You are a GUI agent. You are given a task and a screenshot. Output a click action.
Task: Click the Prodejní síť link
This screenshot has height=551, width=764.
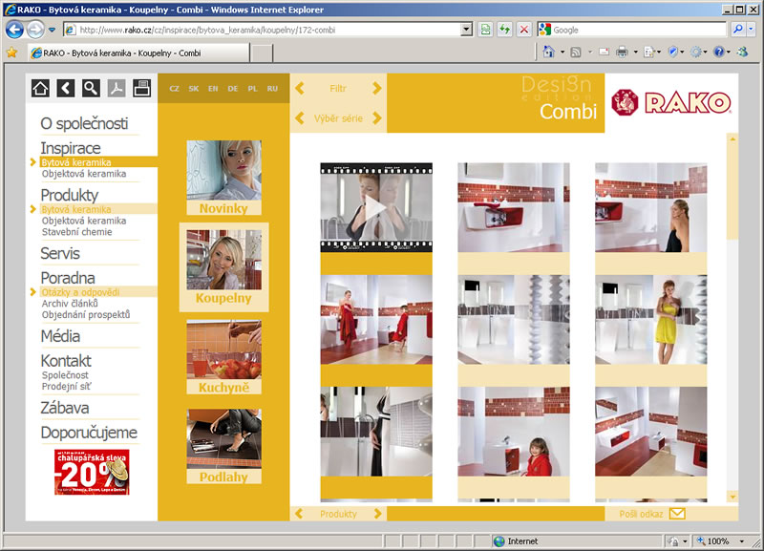68,387
